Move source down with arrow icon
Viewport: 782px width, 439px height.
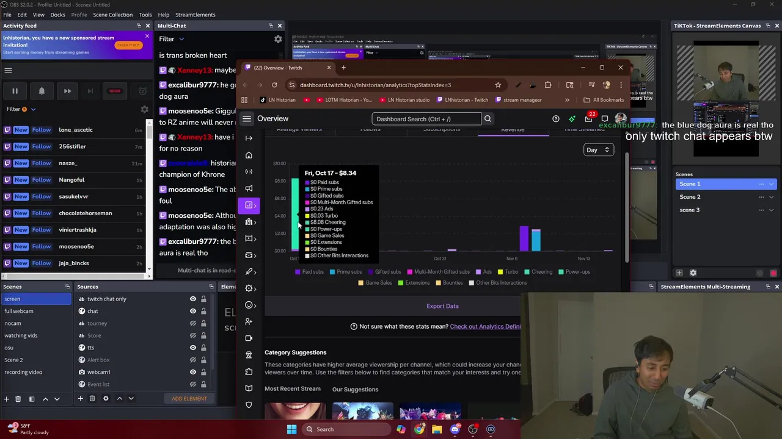(x=131, y=399)
